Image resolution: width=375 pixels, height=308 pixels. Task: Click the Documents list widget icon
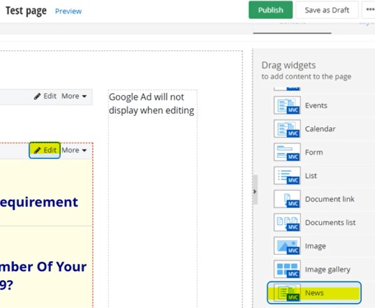tap(287, 222)
